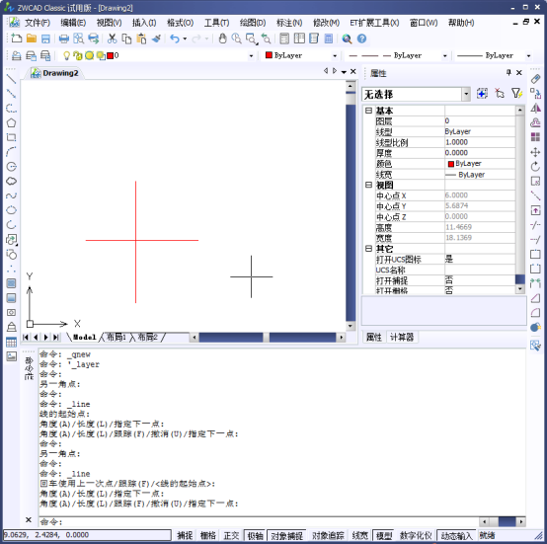The image size is (547, 544).
Task: Open the Quick Select filter icon
Action: point(516,94)
